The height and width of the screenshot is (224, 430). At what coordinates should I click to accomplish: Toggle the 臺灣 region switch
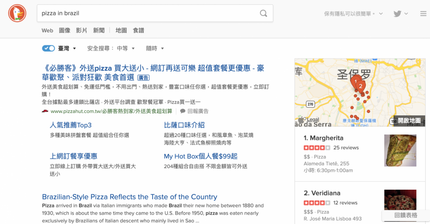pos(48,49)
